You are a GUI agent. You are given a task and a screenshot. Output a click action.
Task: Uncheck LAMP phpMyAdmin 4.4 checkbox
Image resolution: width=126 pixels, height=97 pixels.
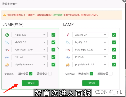114,65
